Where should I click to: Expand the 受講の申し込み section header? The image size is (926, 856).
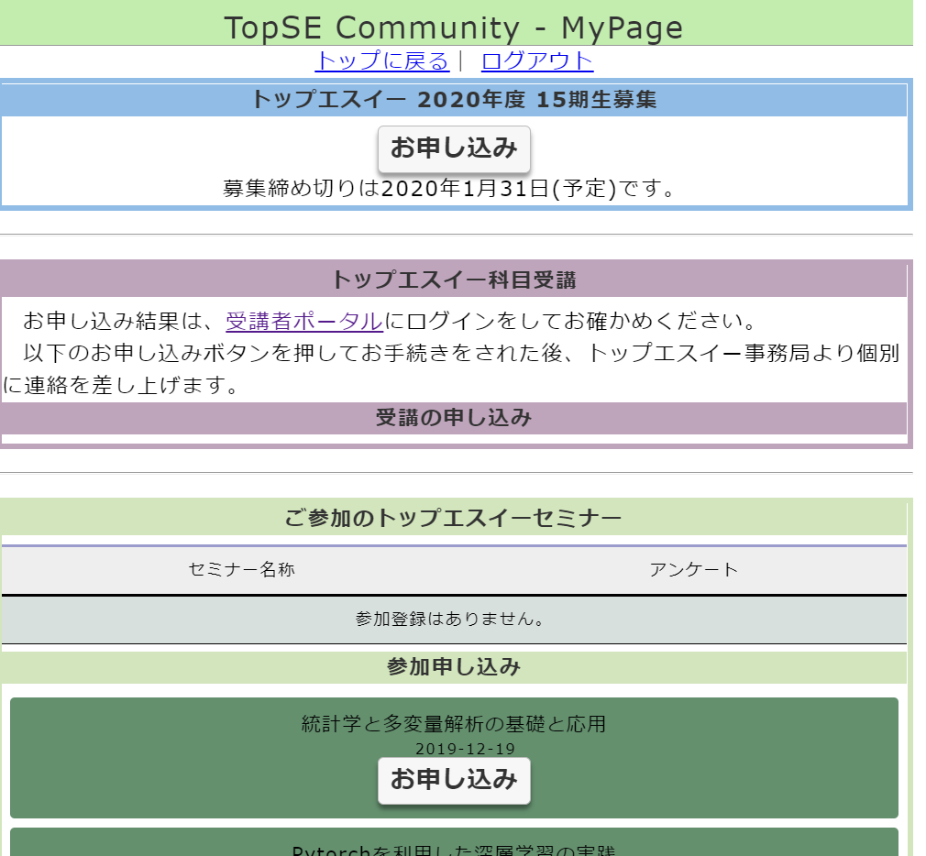pos(454,418)
